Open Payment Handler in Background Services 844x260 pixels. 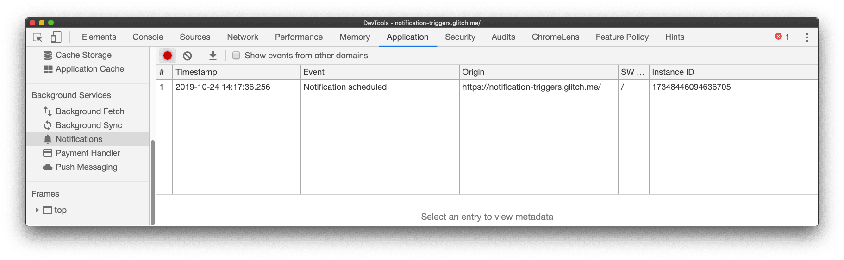pyautogui.click(x=88, y=153)
